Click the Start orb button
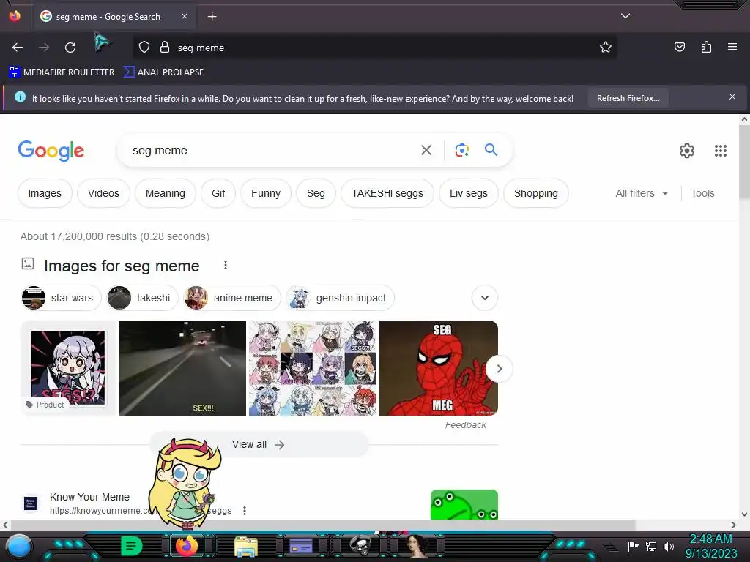The image size is (750, 562). click(18, 546)
